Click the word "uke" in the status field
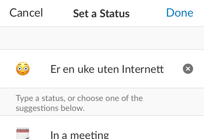 (86, 69)
